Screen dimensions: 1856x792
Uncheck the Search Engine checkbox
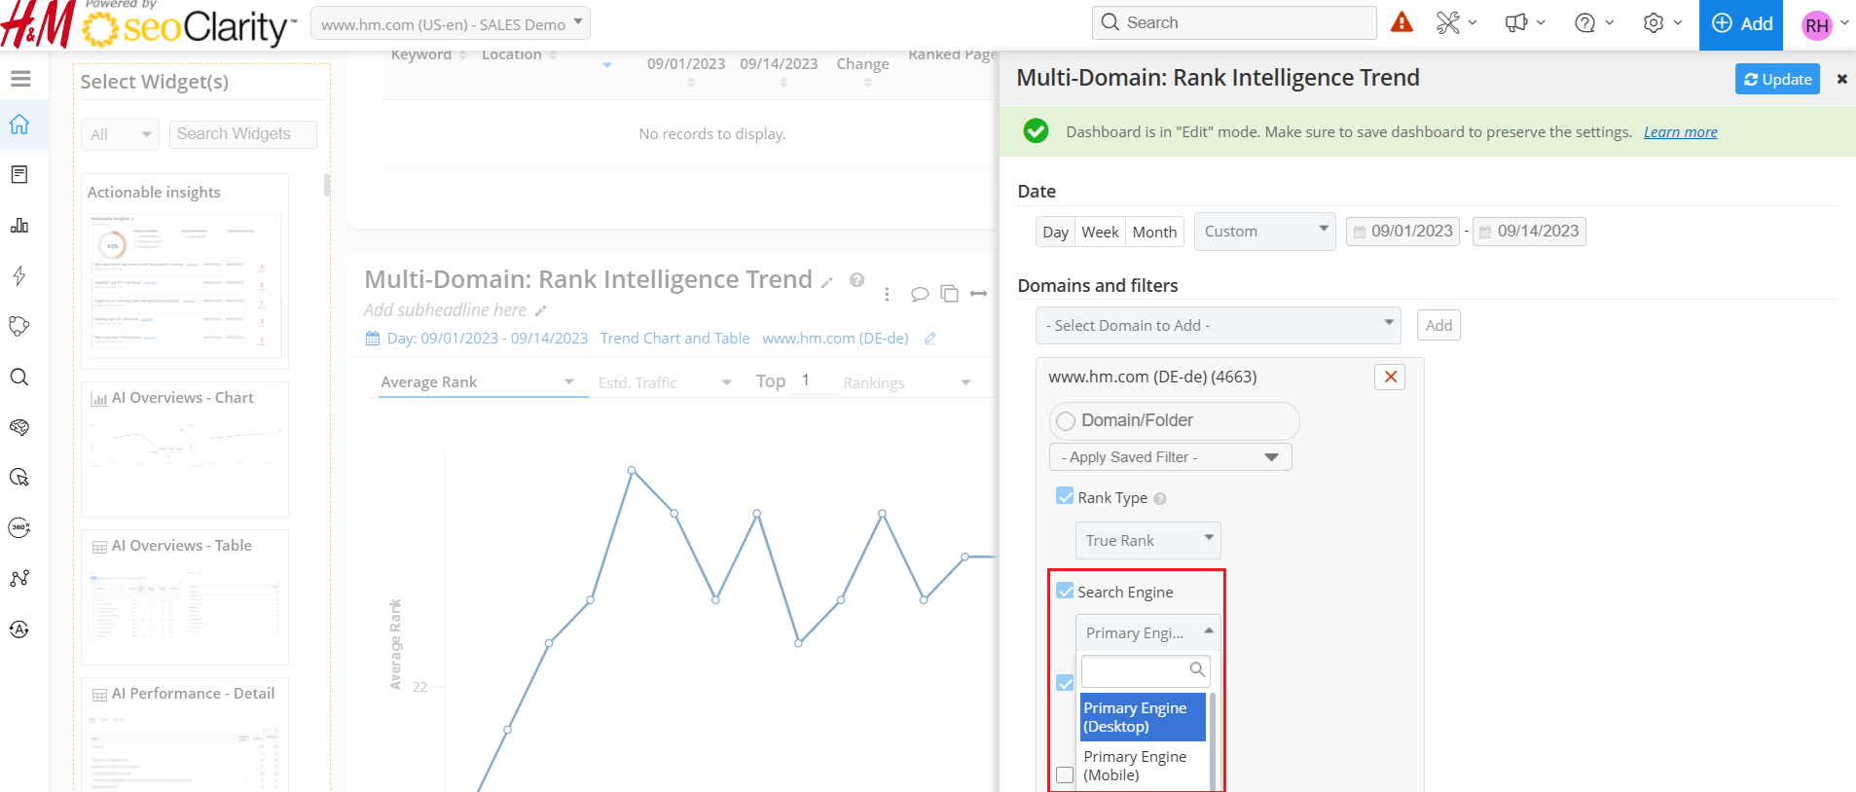click(x=1066, y=592)
